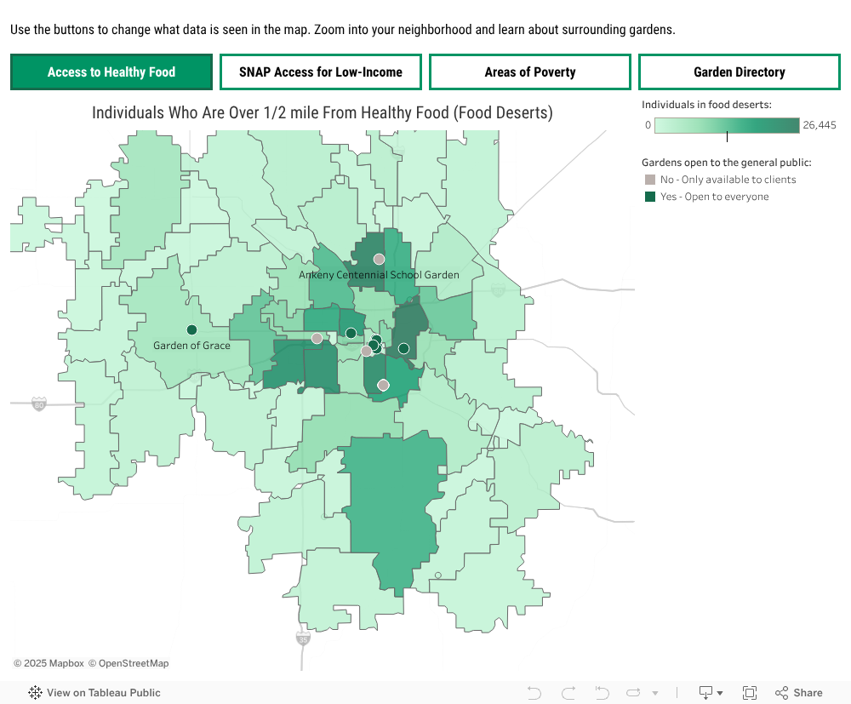
Task: Click the Garden of Grace label
Action: (191, 346)
